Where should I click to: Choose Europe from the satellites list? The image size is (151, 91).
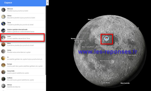[23, 65]
